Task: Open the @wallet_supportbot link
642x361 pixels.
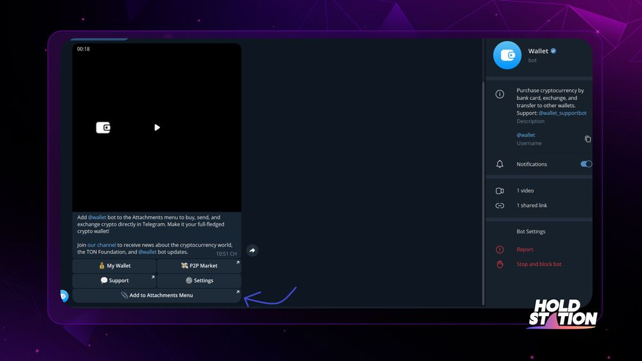Action: (x=562, y=113)
